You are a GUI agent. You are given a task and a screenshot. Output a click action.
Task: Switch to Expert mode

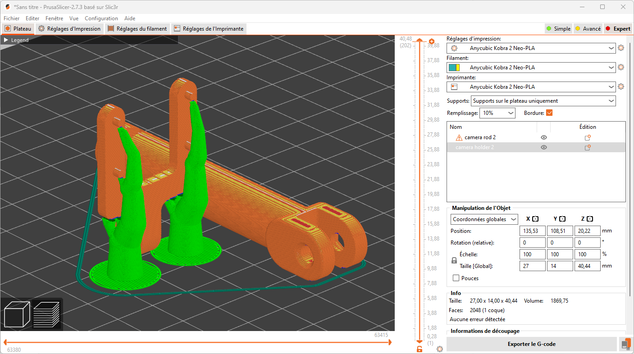pyautogui.click(x=618, y=28)
